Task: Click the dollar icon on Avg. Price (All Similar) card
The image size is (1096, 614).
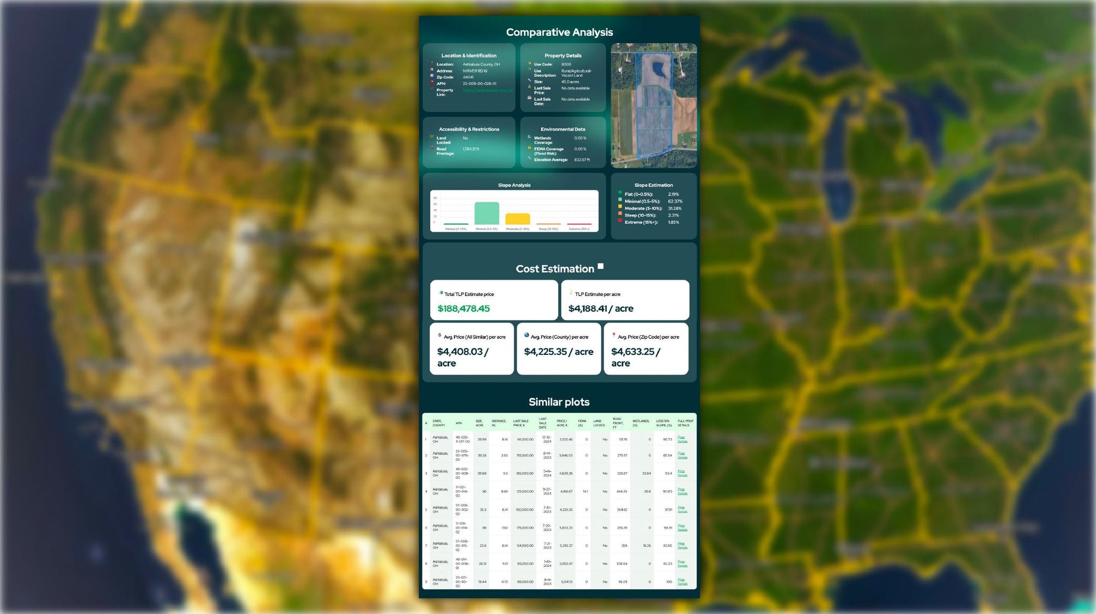Action: tap(439, 335)
